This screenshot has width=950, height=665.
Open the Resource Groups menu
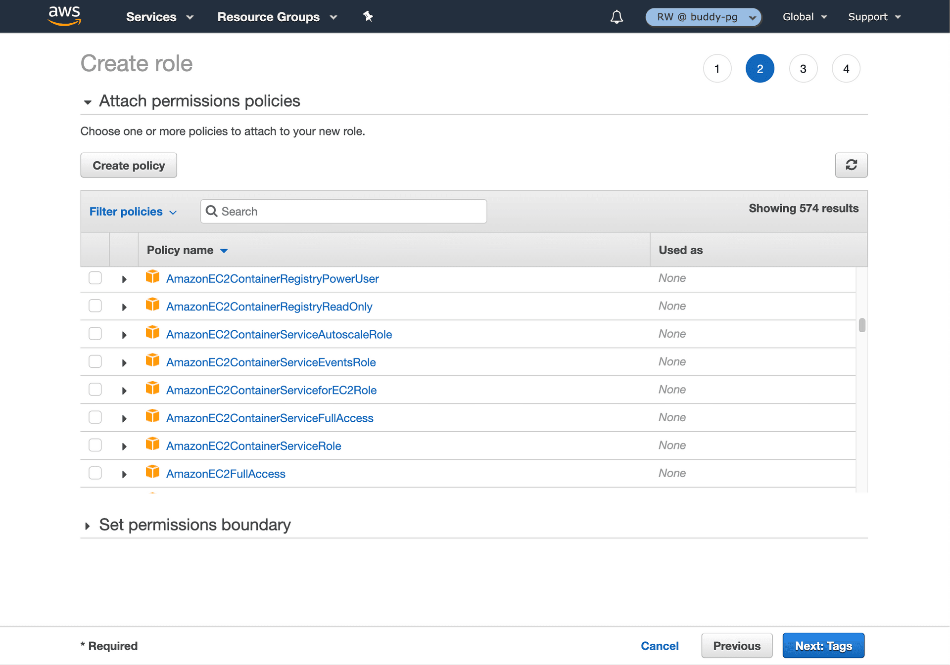point(277,17)
